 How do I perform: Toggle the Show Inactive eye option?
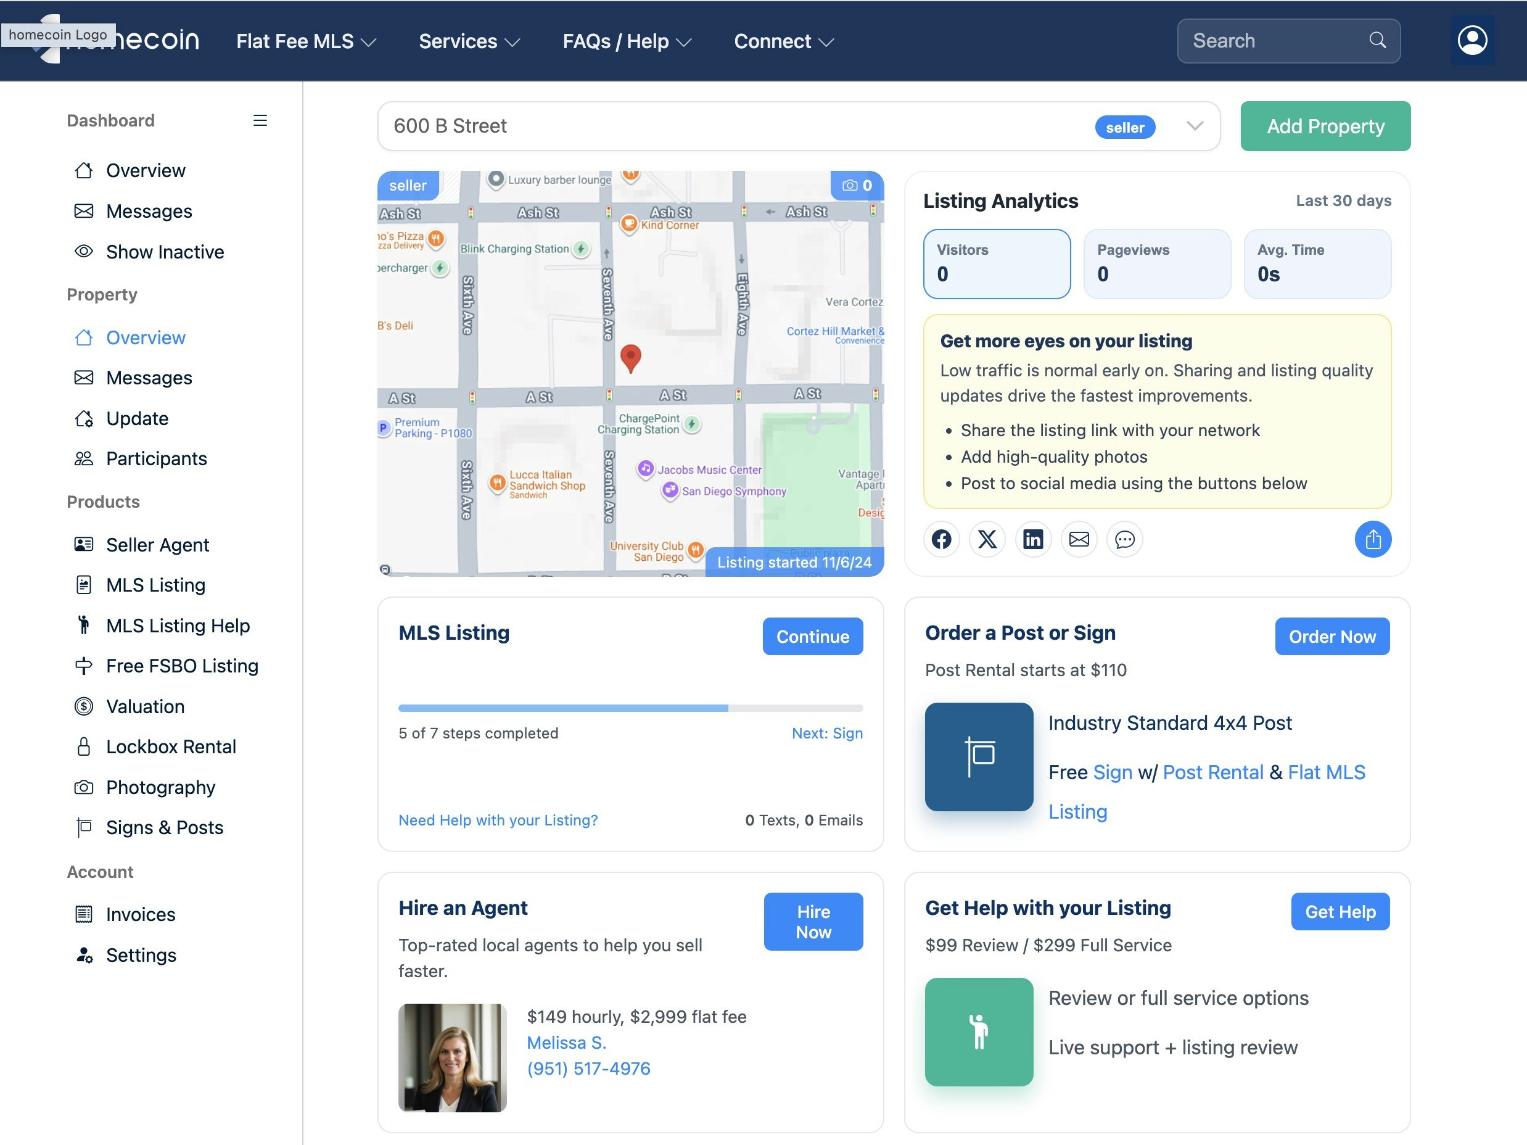149,252
